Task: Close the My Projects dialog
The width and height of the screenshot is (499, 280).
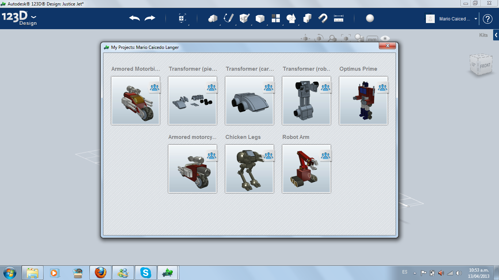Action: (x=387, y=46)
